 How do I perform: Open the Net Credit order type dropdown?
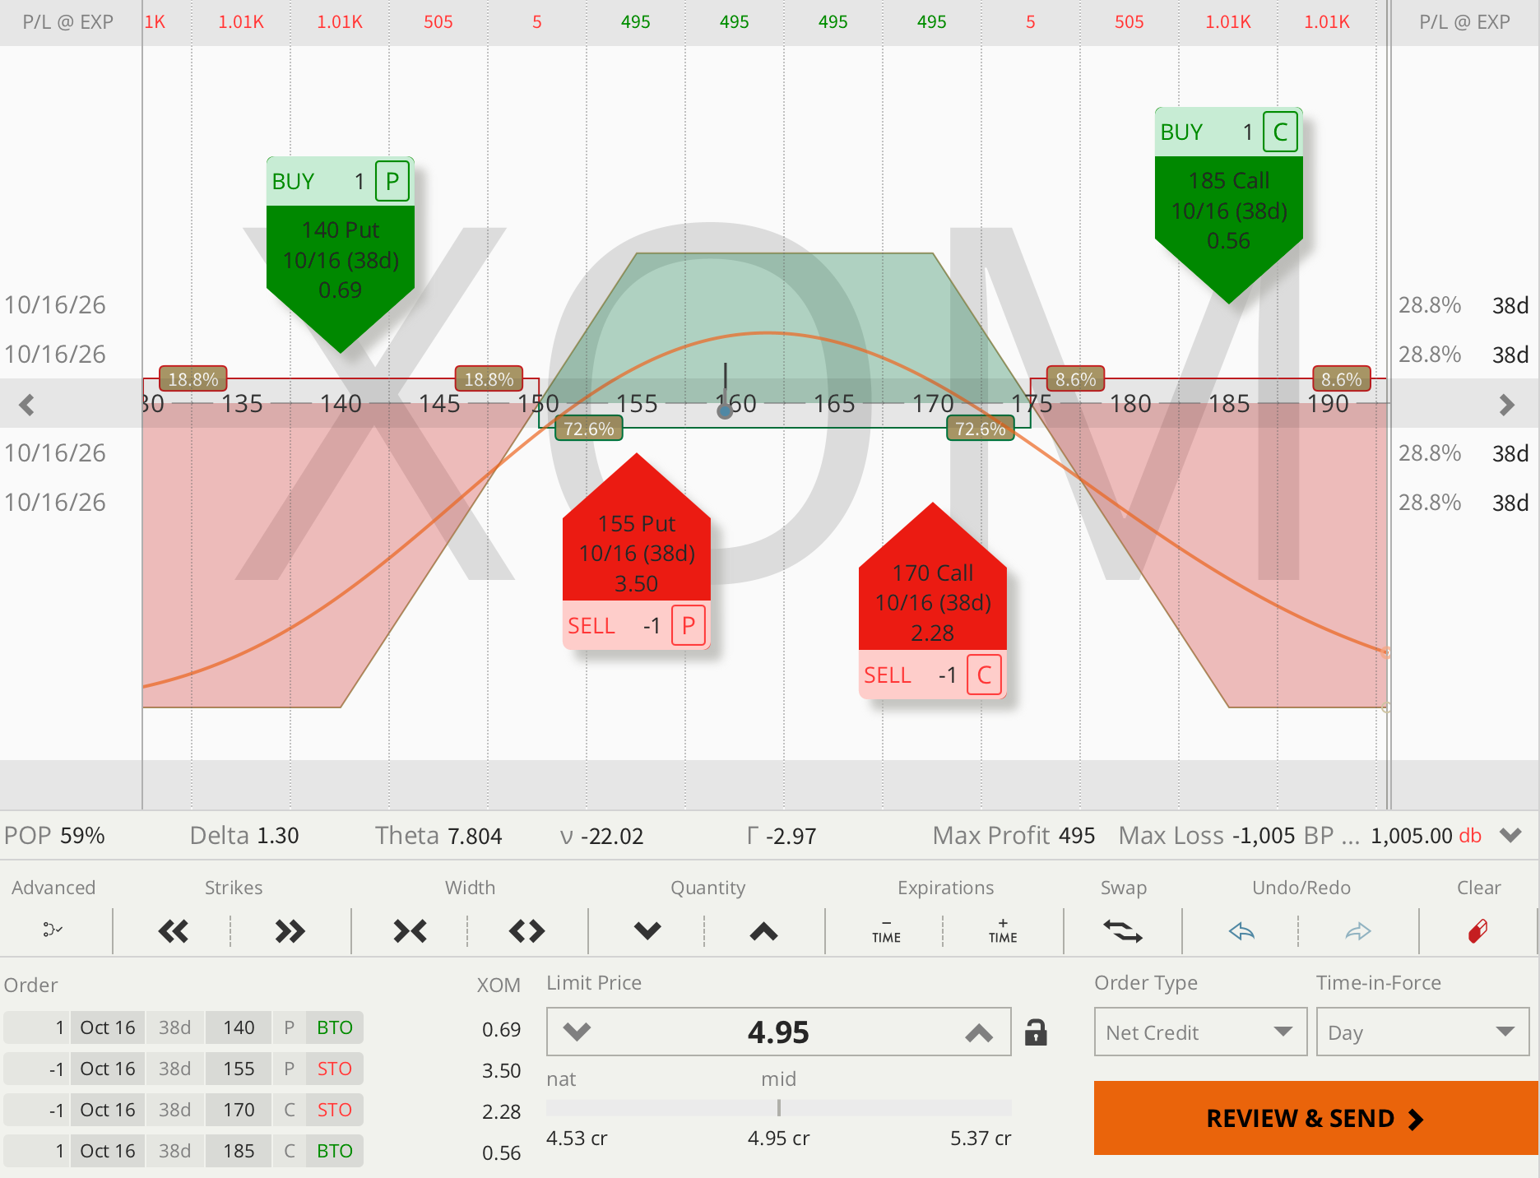pyautogui.click(x=1200, y=1032)
